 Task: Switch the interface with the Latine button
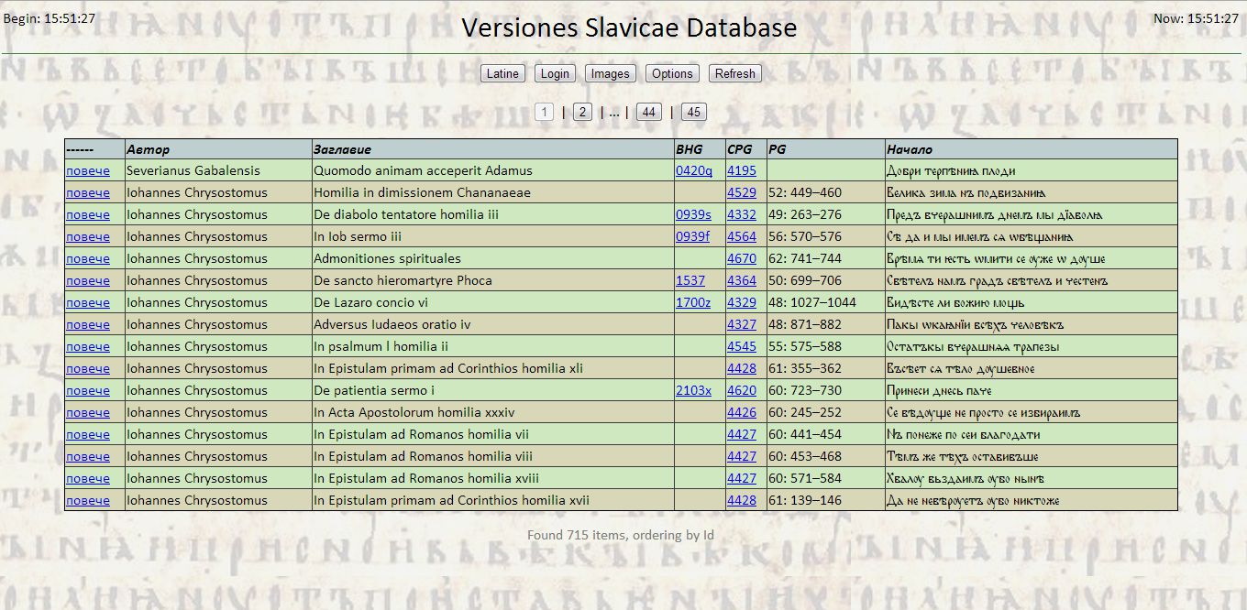click(502, 73)
